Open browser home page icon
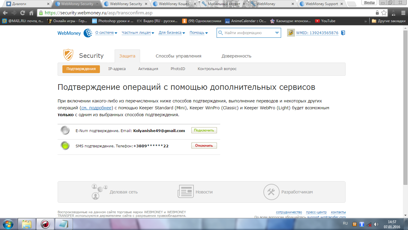The width and height of the screenshot is (408, 230). click(31, 13)
